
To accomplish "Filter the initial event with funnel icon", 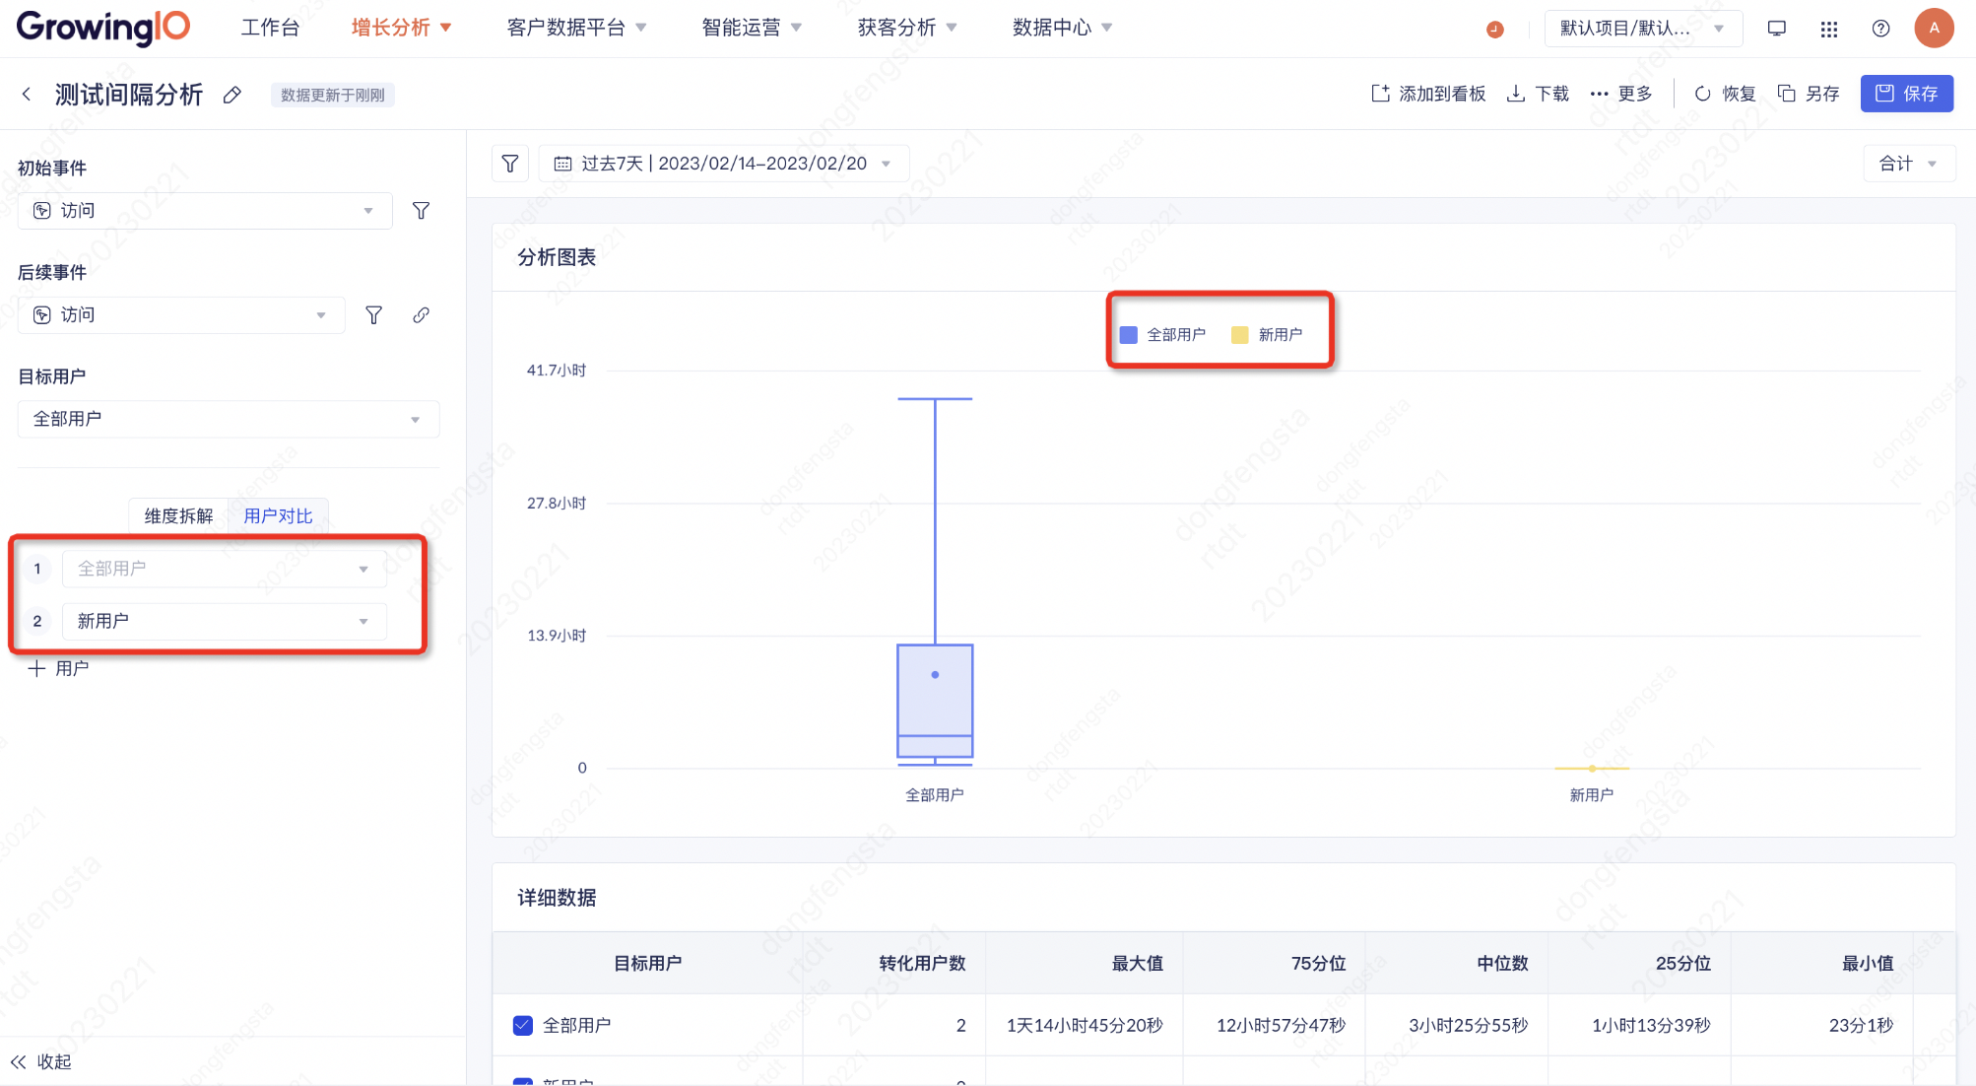I will click(421, 211).
